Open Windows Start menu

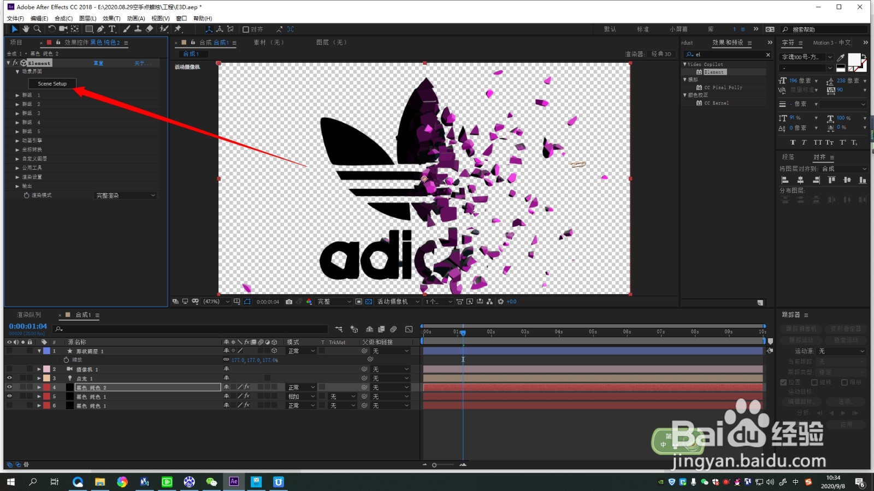(x=11, y=481)
